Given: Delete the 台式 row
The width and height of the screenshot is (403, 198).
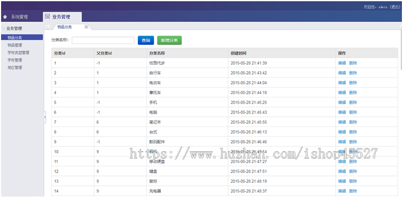Looking at the screenshot, I should coord(353,132).
